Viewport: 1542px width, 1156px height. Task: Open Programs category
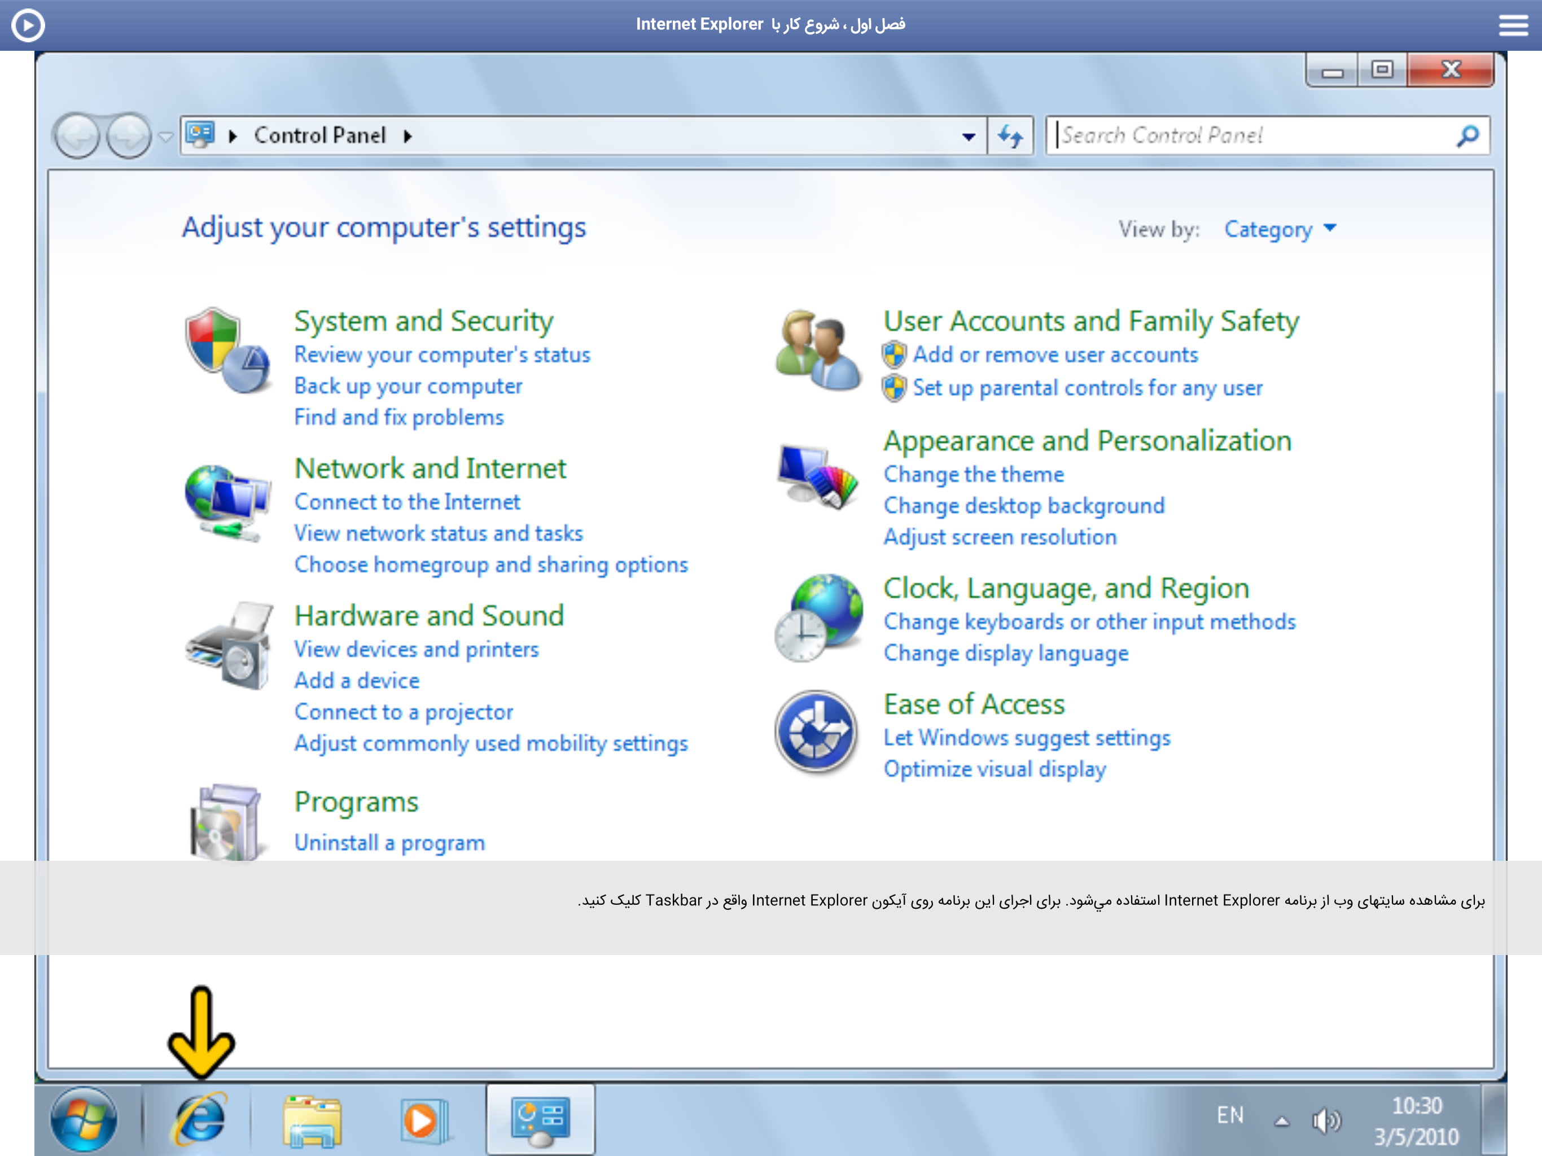(x=356, y=803)
